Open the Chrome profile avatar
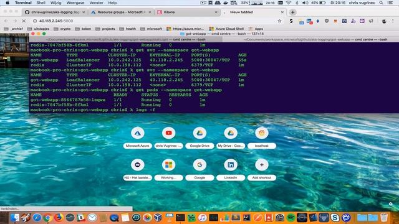 [x=384, y=21]
